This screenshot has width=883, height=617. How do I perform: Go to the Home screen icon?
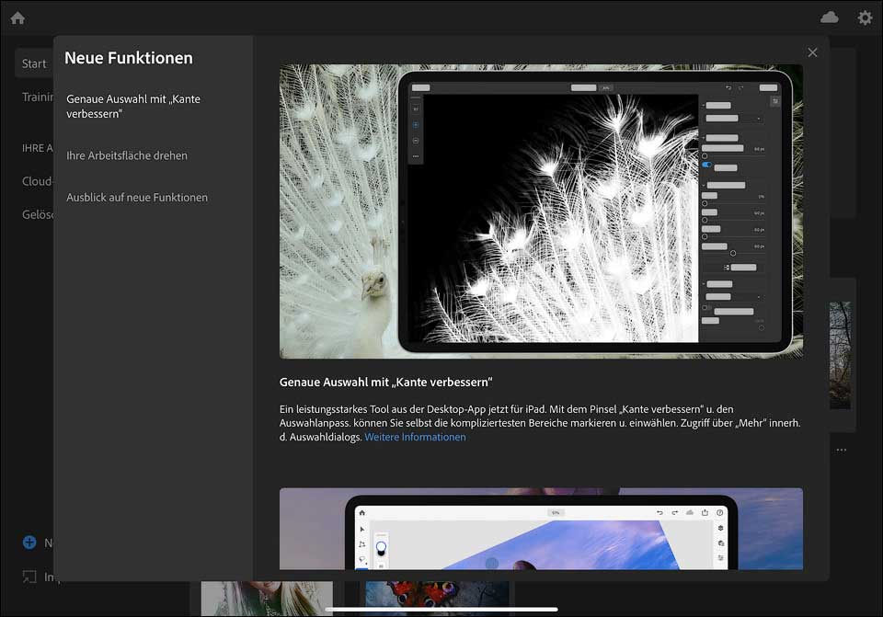pos(17,17)
